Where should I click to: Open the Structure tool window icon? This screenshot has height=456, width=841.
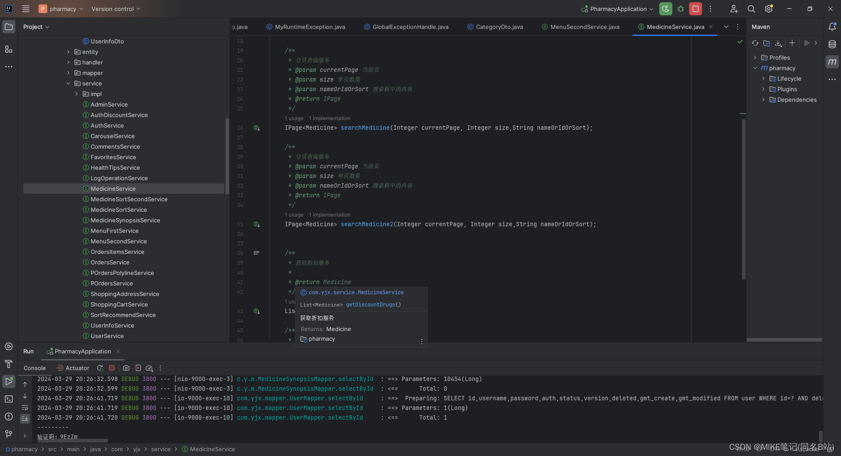coord(9,49)
